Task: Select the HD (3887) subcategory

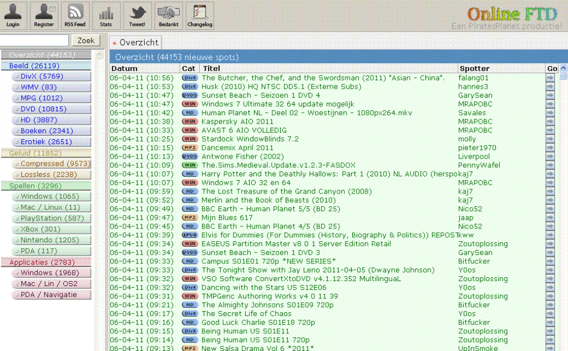Action: pos(51,120)
